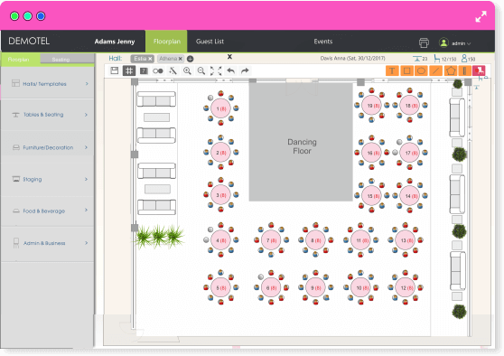This screenshot has height=356, width=504.
Task: Toggle the seat display switch icon
Action: [x=158, y=70]
